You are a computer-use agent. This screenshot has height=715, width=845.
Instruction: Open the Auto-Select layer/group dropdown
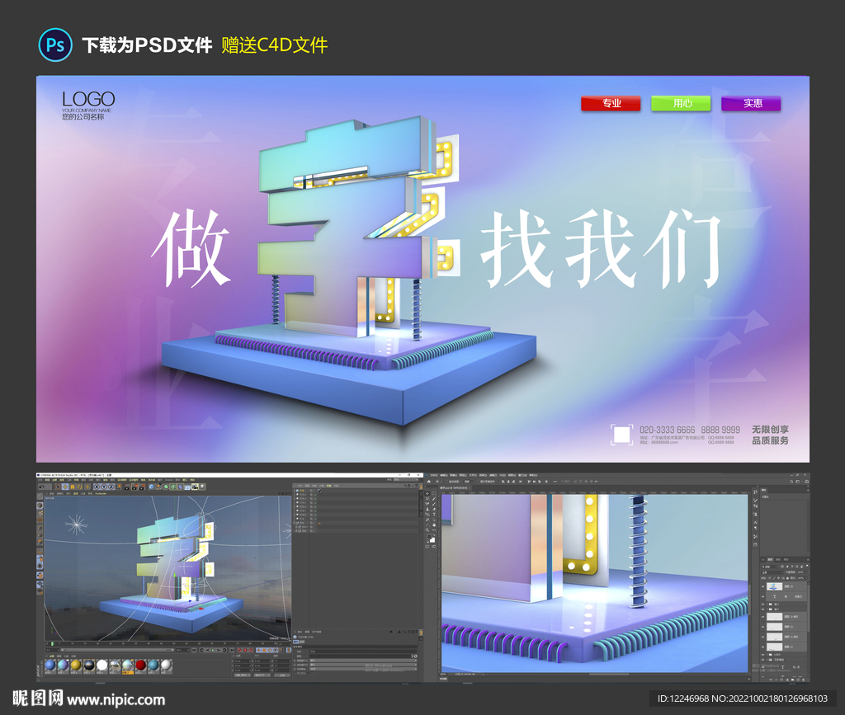[x=469, y=482]
